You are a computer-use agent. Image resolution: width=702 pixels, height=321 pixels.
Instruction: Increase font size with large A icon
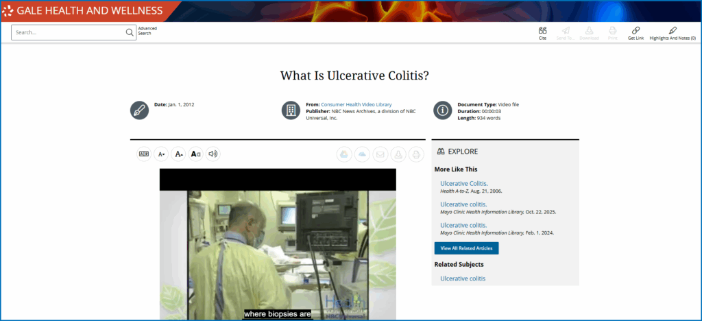[x=178, y=154]
